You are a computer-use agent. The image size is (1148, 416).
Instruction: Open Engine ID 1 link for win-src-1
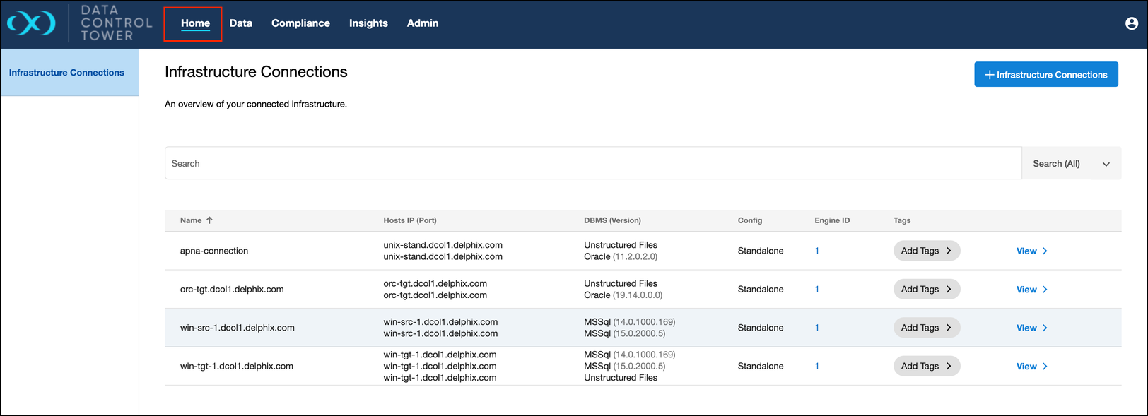(x=817, y=328)
